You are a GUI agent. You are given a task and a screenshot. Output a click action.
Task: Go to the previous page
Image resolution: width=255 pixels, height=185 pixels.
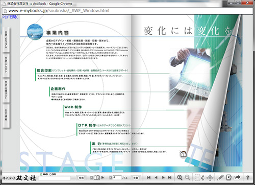coord(156,177)
